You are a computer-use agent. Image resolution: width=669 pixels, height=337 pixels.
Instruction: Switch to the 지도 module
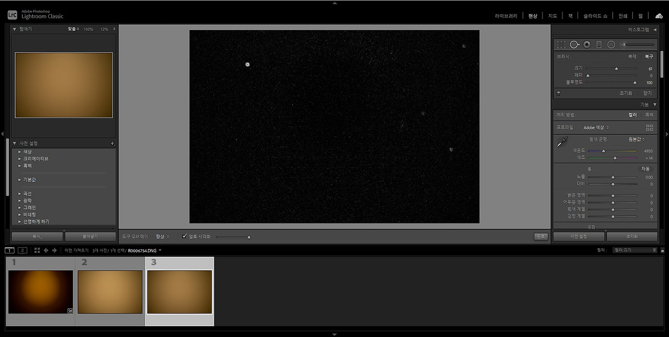click(x=552, y=16)
